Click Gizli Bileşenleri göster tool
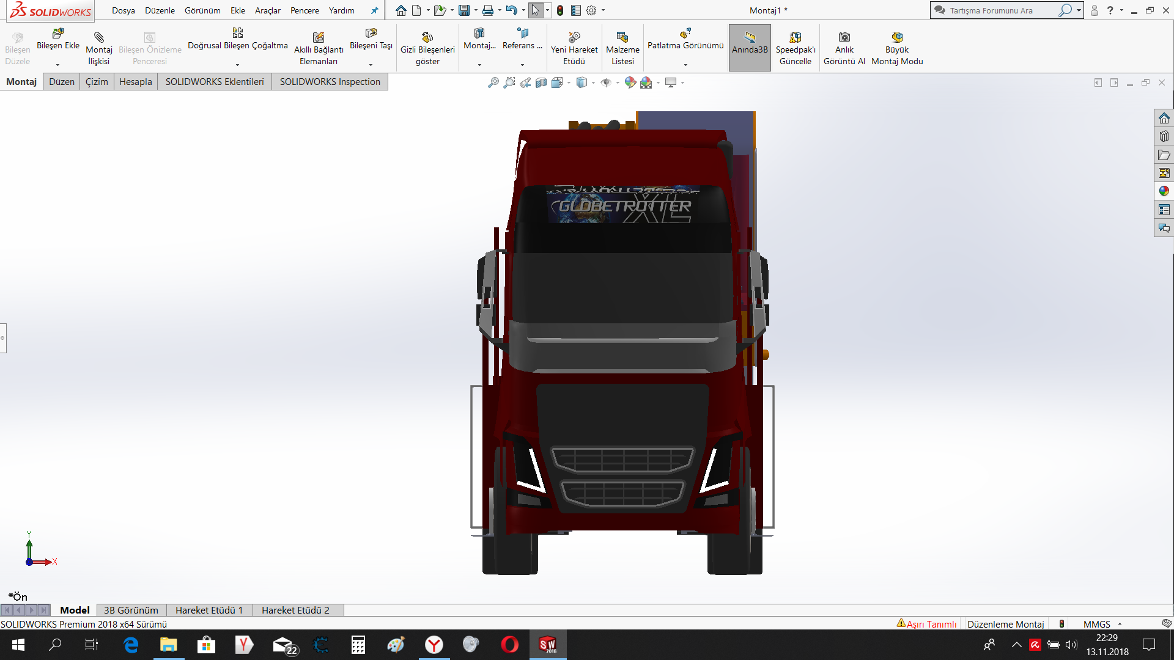The width and height of the screenshot is (1174, 660). click(427, 48)
